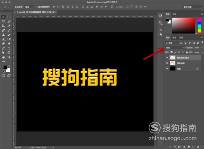
Task: Select the Zoom magnifier tool
Action: click(9, 57)
